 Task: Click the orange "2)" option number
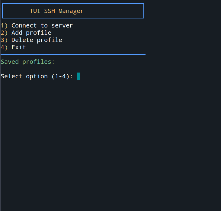[4, 33]
